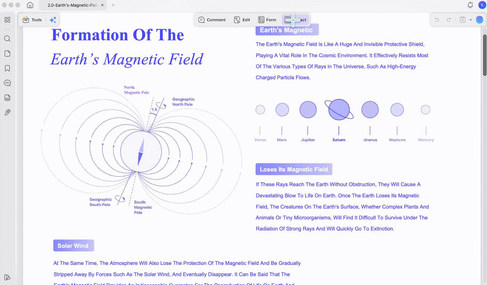Screen dimensions: 487x285
Task: Switch to Comment mode
Action: point(212,20)
